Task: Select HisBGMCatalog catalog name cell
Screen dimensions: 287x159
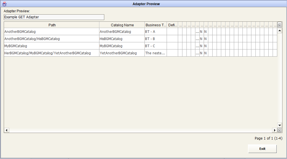Action: coord(122,39)
